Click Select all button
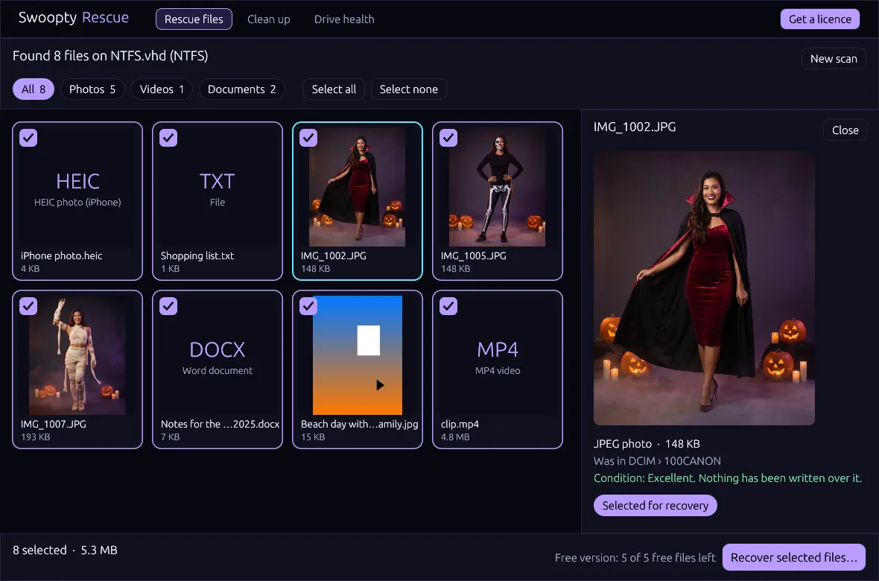Image resolution: width=879 pixels, height=581 pixels. 334,89
